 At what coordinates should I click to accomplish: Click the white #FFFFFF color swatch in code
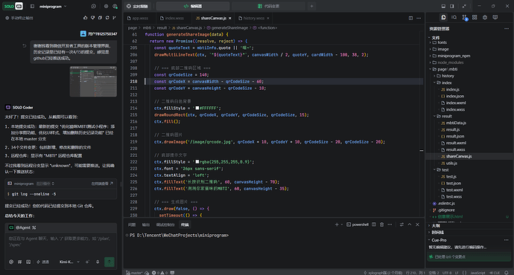197,108
